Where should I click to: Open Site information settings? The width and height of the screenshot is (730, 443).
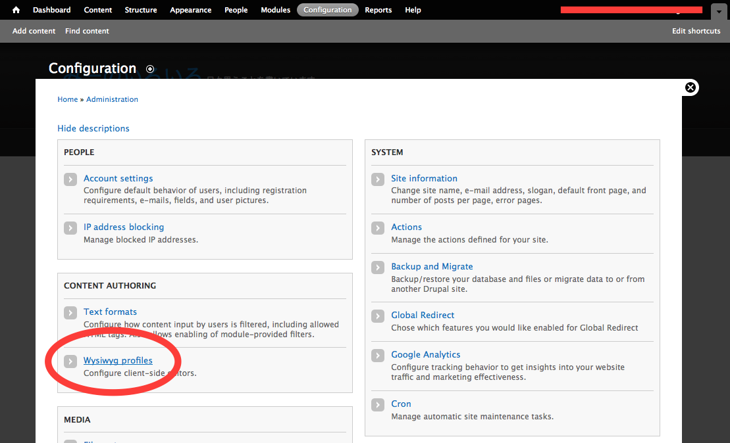[x=424, y=178]
